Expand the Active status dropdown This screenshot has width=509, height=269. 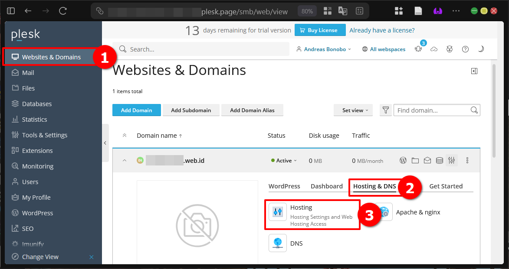pos(284,160)
